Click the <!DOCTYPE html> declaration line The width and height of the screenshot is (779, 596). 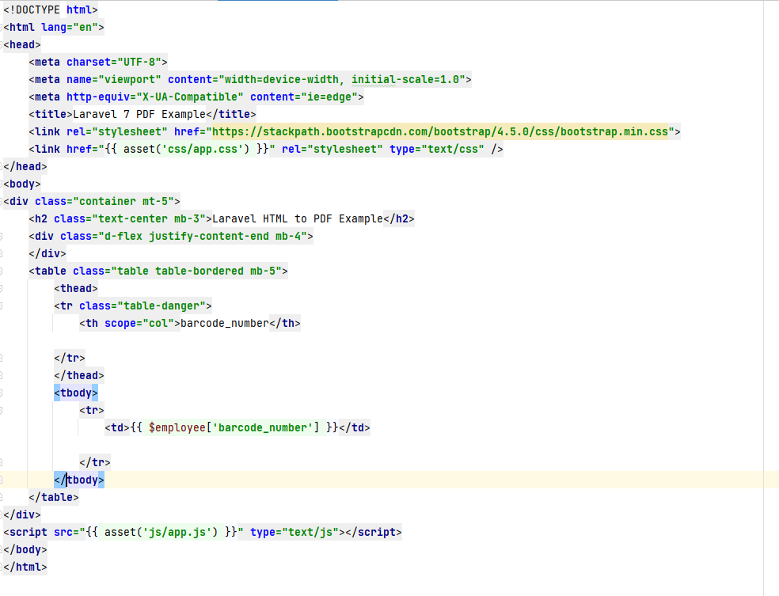51,10
